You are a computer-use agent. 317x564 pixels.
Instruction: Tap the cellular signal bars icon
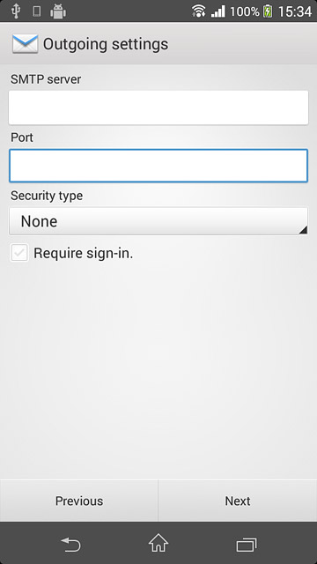[x=218, y=11]
